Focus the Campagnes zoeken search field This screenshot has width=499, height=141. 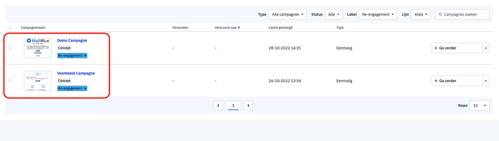462,14
